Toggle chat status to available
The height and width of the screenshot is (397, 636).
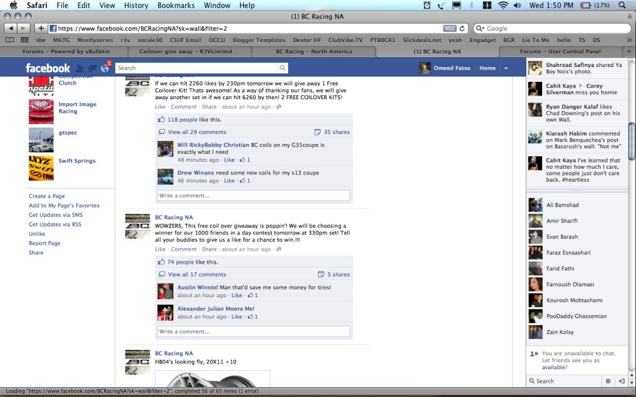point(554,367)
